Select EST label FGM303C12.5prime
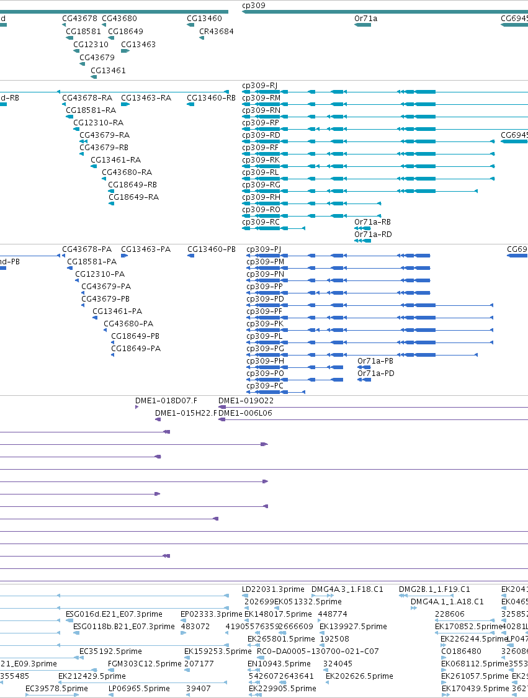The height and width of the screenshot is (698, 528). (x=145, y=664)
